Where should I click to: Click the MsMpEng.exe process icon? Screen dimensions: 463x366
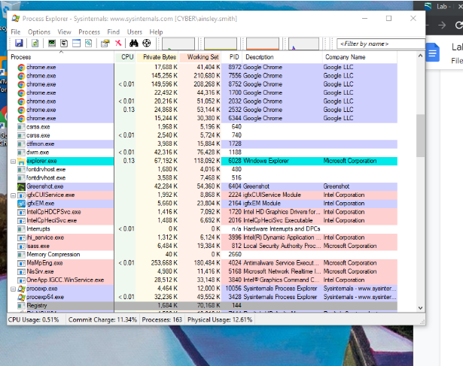point(21,263)
